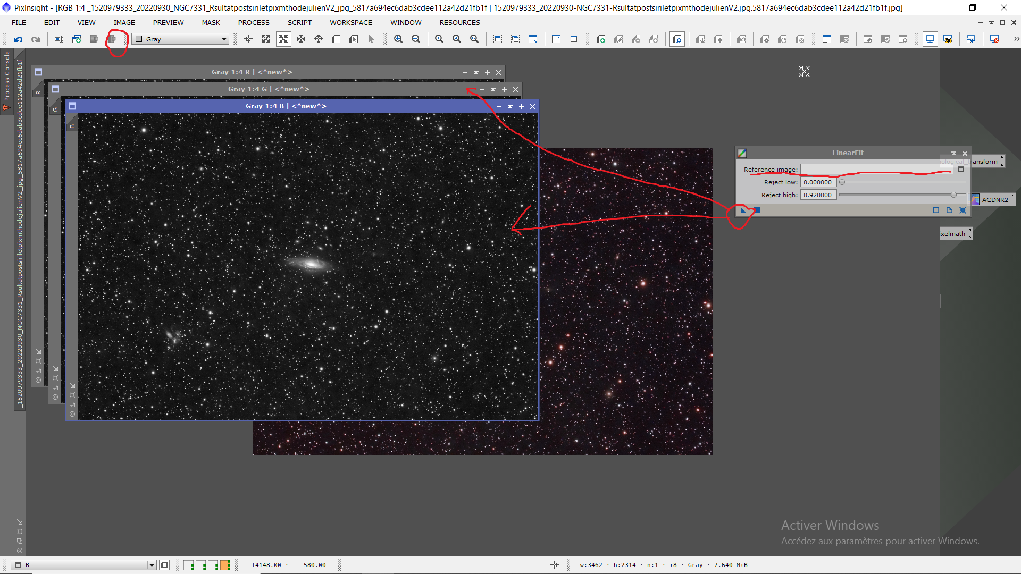Open the PROCESS menu
The image size is (1021, 574).
pyautogui.click(x=254, y=22)
